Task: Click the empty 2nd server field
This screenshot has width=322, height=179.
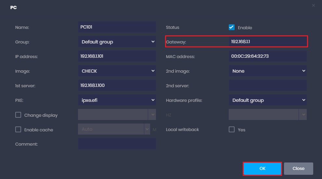Action: [x=268, y=86]
